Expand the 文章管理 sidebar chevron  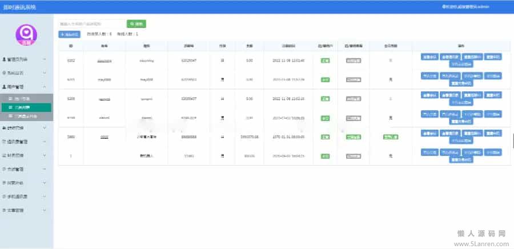click(45, 210)
